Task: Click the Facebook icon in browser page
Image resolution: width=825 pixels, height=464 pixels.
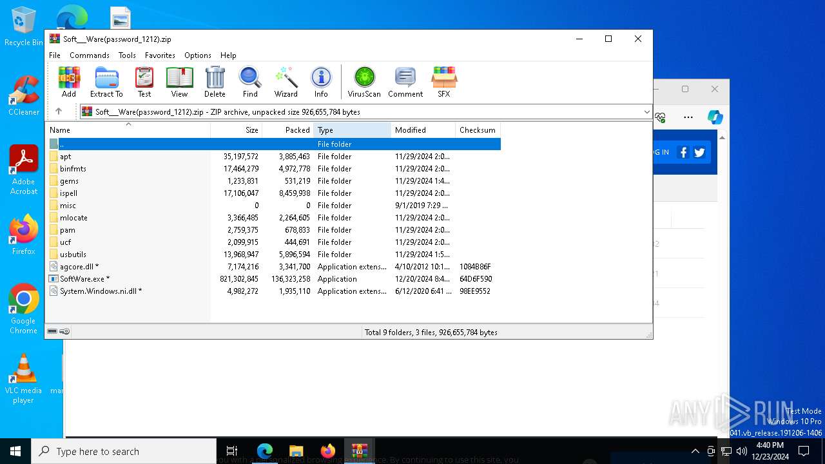Action: tap(683, 153)
